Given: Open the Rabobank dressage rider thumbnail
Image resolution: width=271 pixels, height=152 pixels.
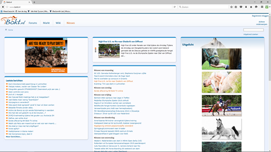Looking at the screenshot, I should coord(222,105).
